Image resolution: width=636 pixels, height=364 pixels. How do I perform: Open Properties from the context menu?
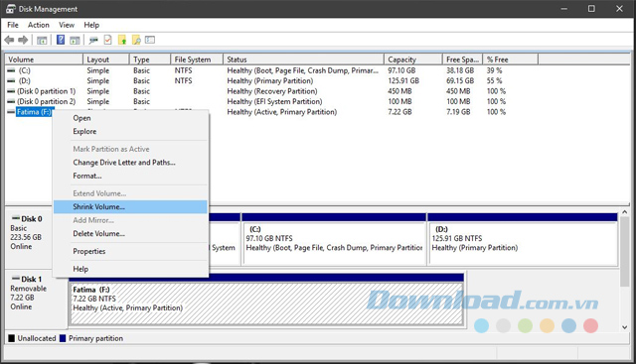[x=130, y=251]
